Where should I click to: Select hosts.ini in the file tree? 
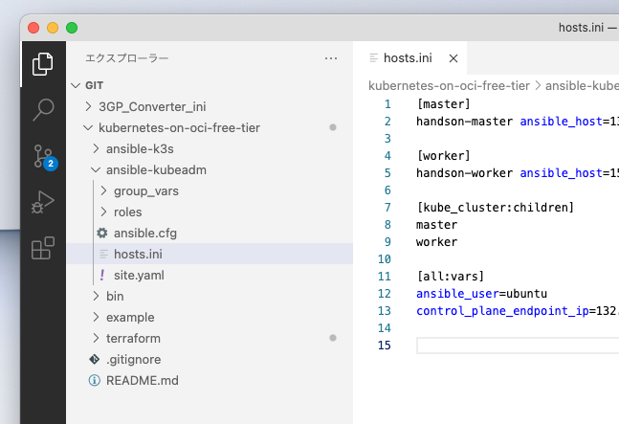pyautogui.click(x=210, y=254)
